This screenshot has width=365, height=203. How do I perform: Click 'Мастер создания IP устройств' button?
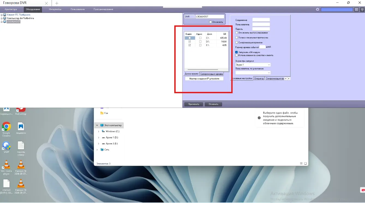[204, 79]
